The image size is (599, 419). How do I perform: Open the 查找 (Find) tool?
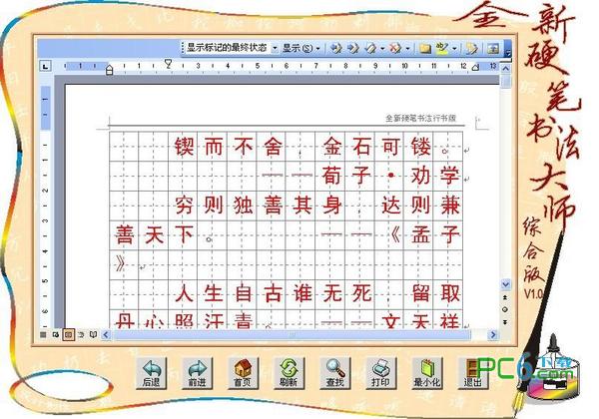pos(335,373)
